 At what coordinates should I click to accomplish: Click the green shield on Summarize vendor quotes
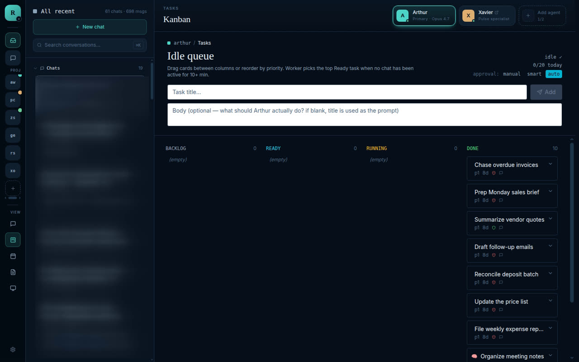coord(494,228)
